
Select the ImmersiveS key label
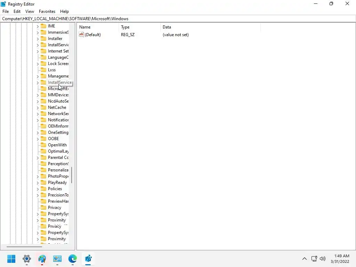58,32
